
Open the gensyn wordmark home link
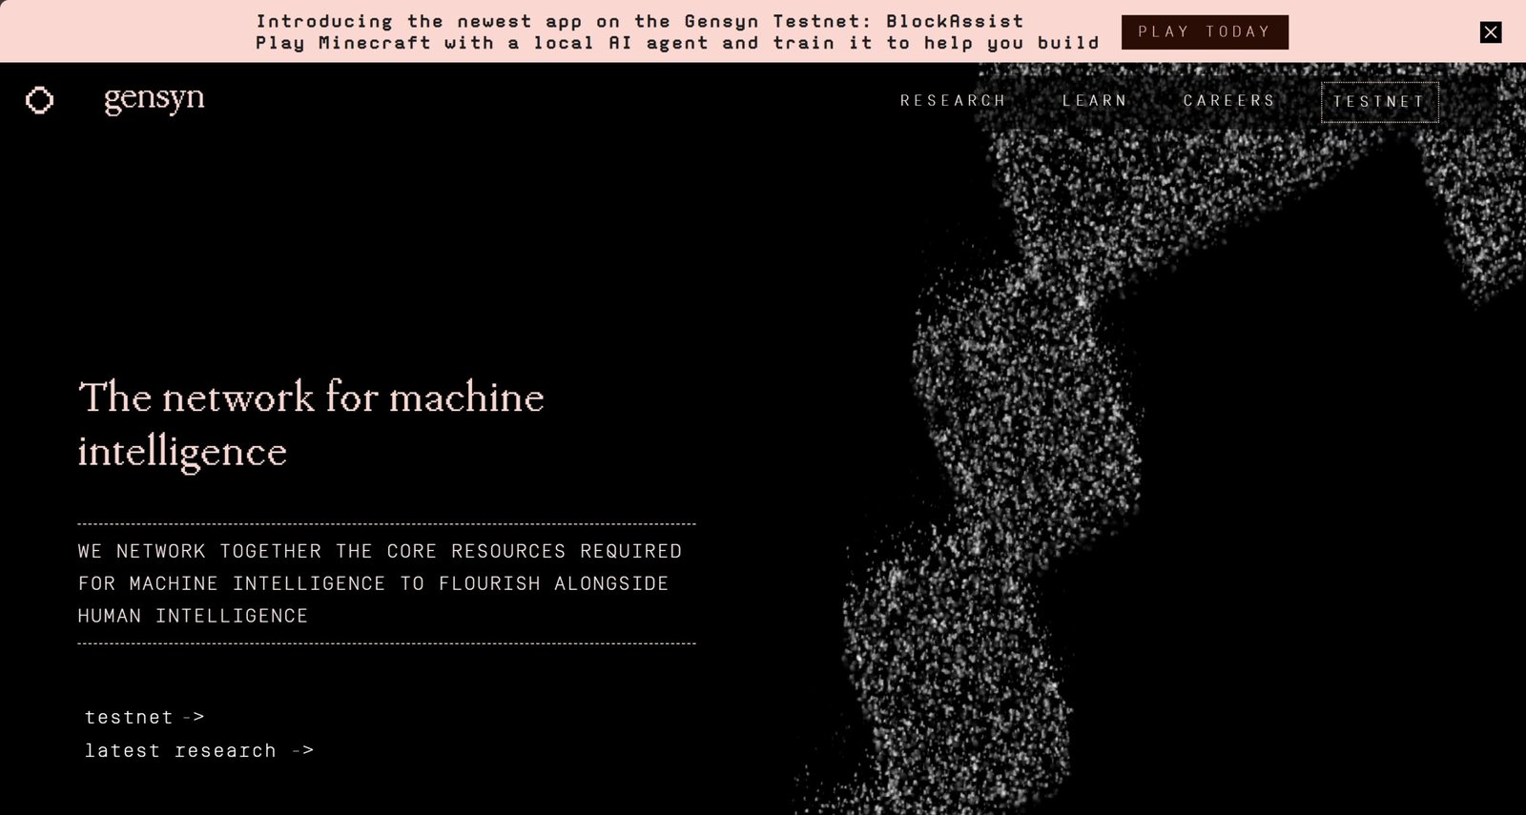[154, 99]
